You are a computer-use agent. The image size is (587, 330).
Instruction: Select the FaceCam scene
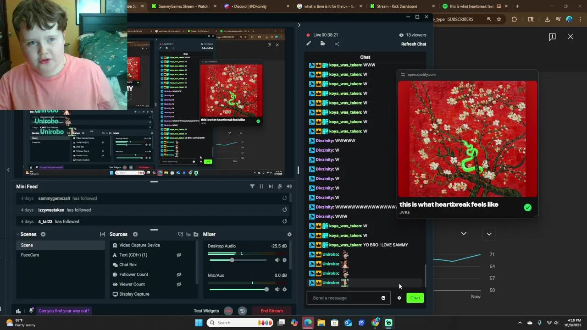60,255
